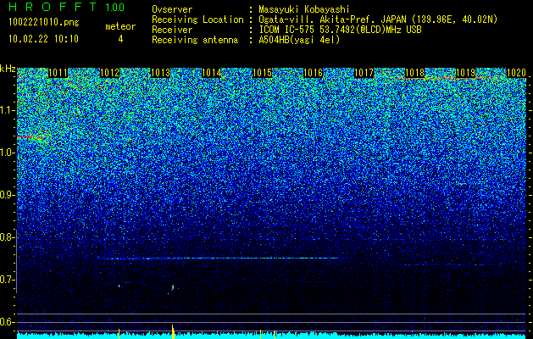
Task: Click the 1.1 frequency axis label
Action: (x=7, y=110)
